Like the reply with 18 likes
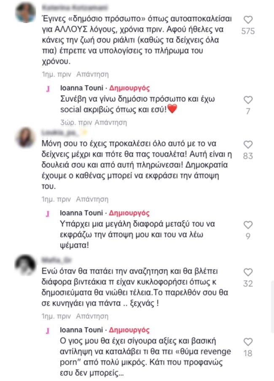The width and height of the screenshot is (274, 381). click(248, 342)
